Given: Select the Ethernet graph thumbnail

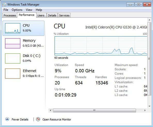Looking at the screenshot, I should 13,74.
